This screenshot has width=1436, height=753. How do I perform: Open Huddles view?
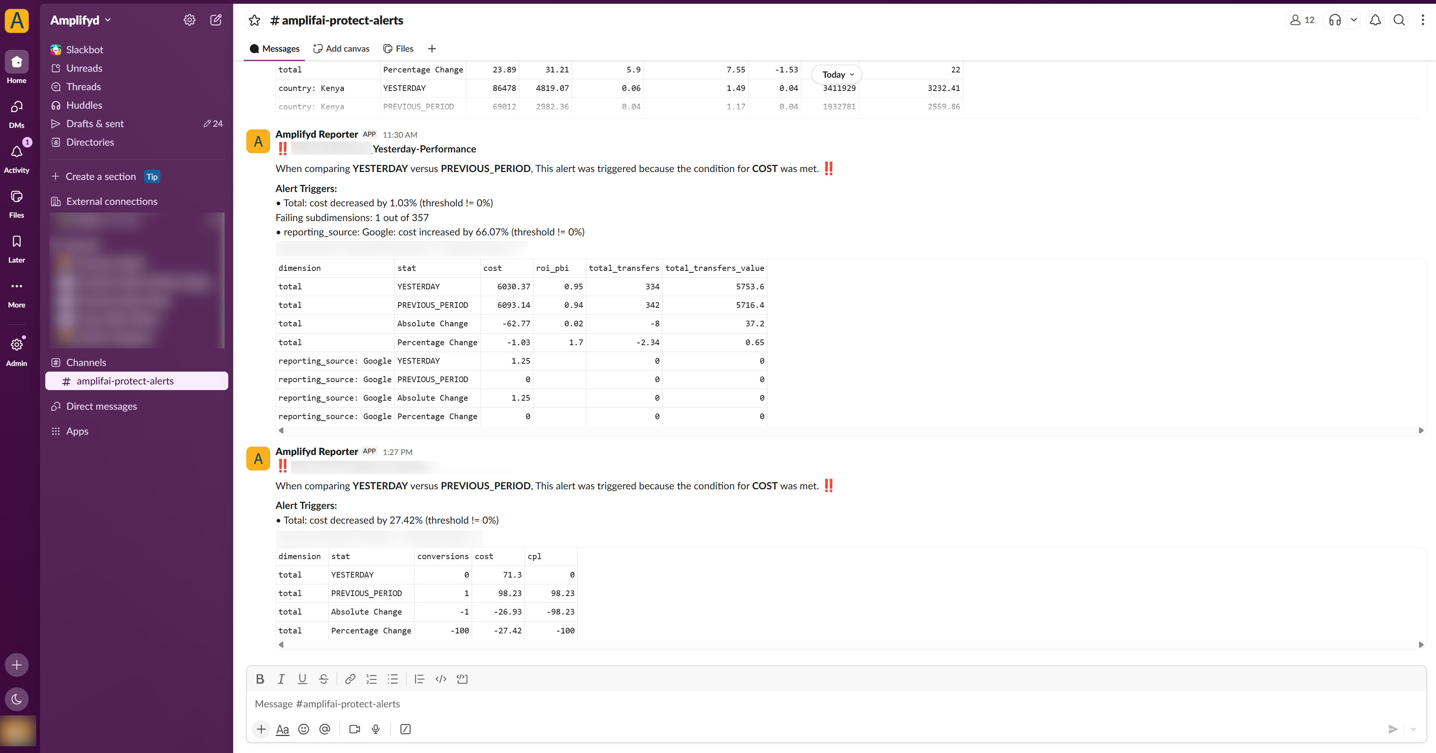137,105
